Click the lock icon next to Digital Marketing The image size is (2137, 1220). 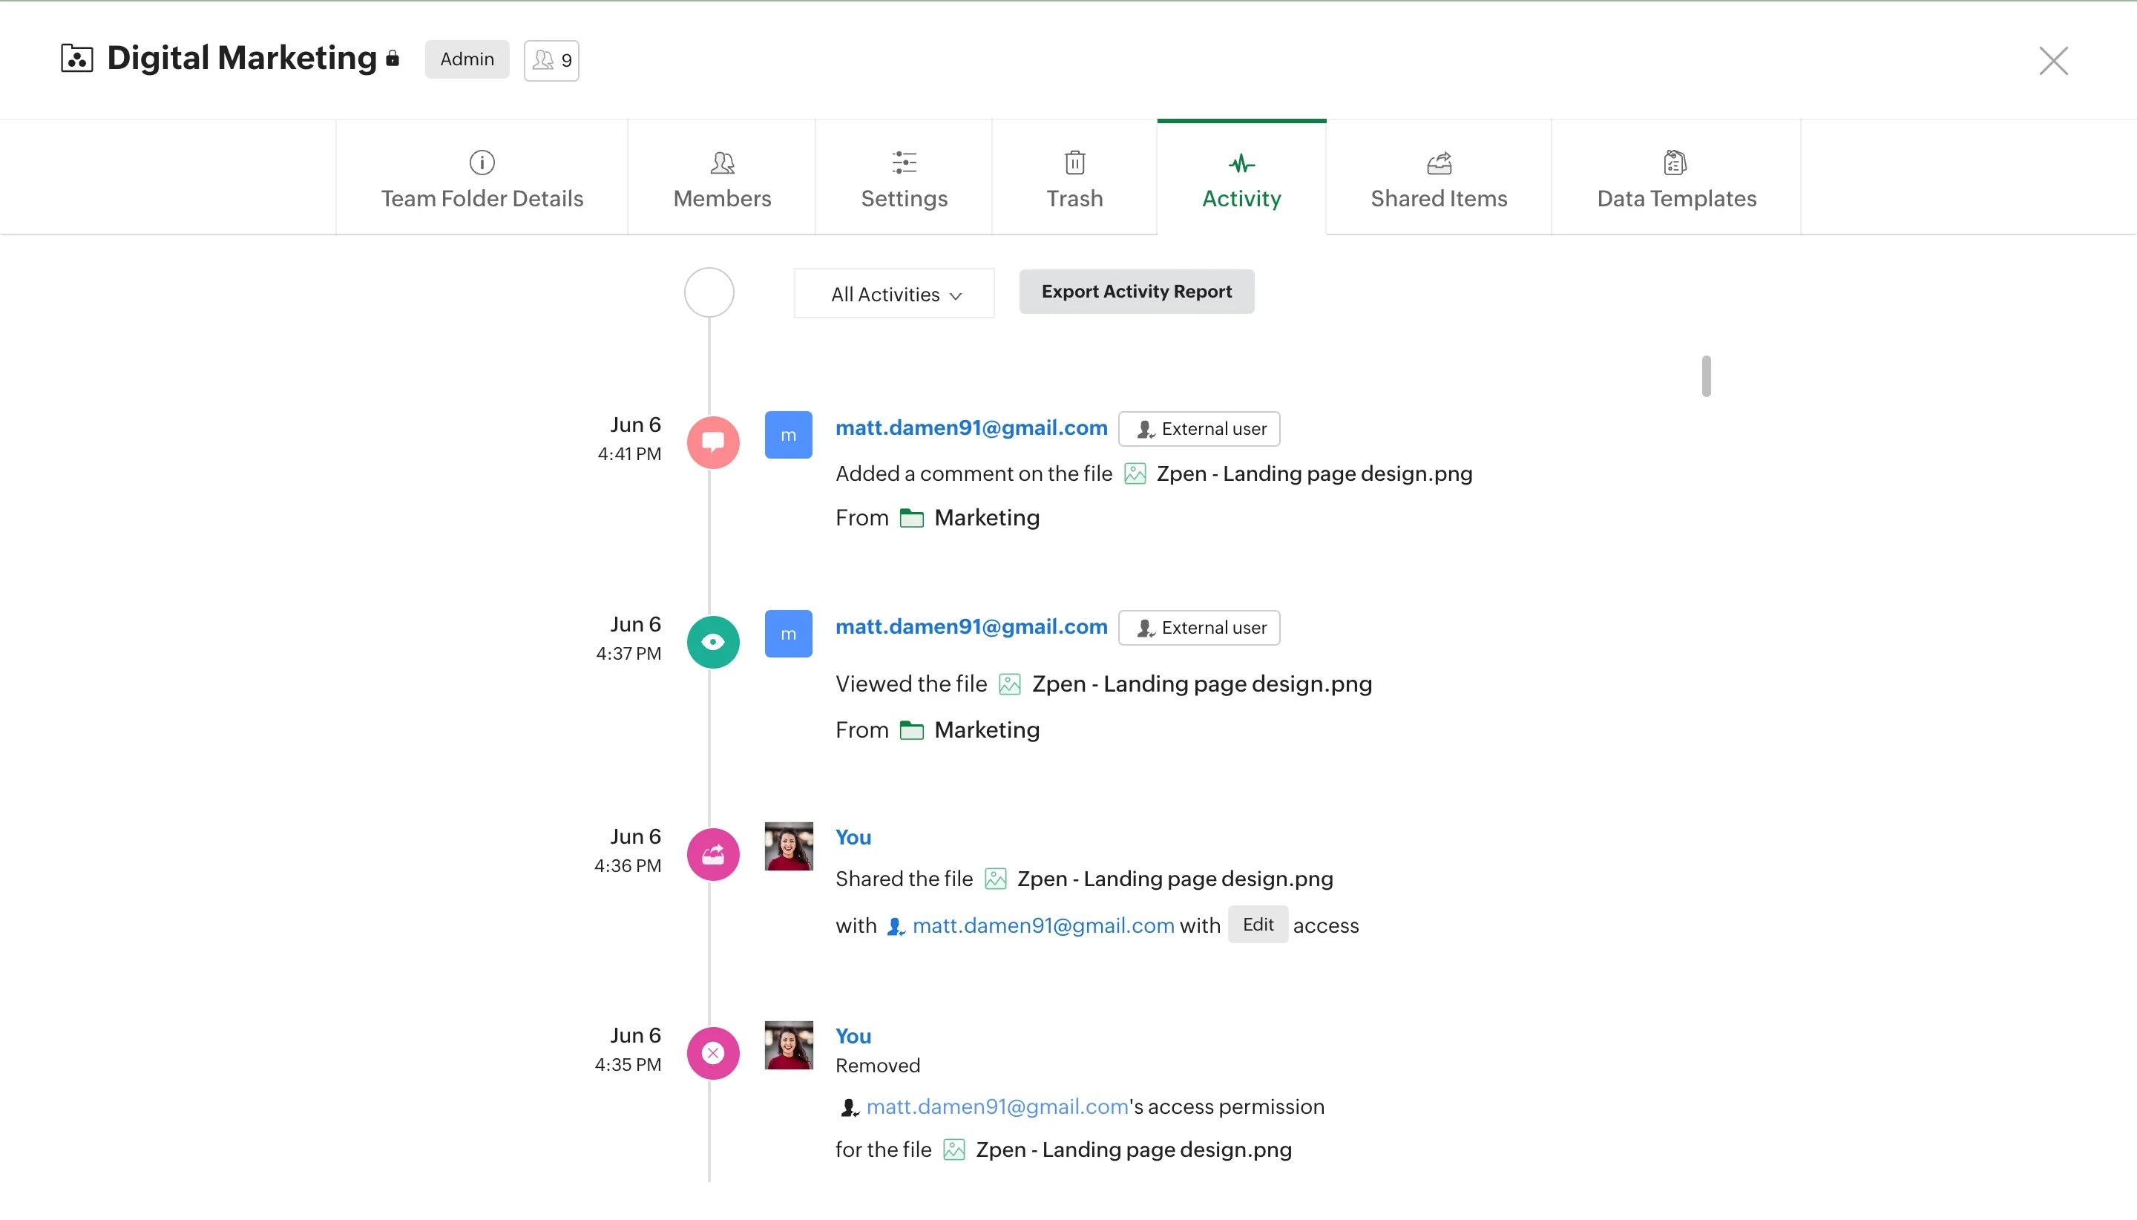point(392,58)
